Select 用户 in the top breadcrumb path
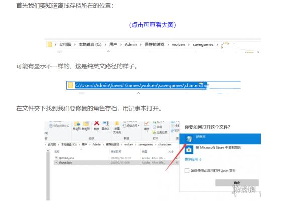 pyautogui.click(x=113, y=44)
